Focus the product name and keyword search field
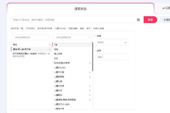 [x=74, y=20]
